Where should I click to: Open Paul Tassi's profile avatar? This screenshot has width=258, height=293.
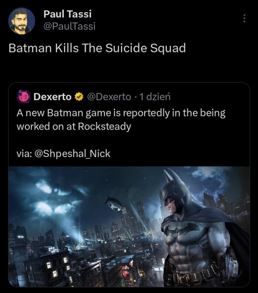click(x=21, y=21)
